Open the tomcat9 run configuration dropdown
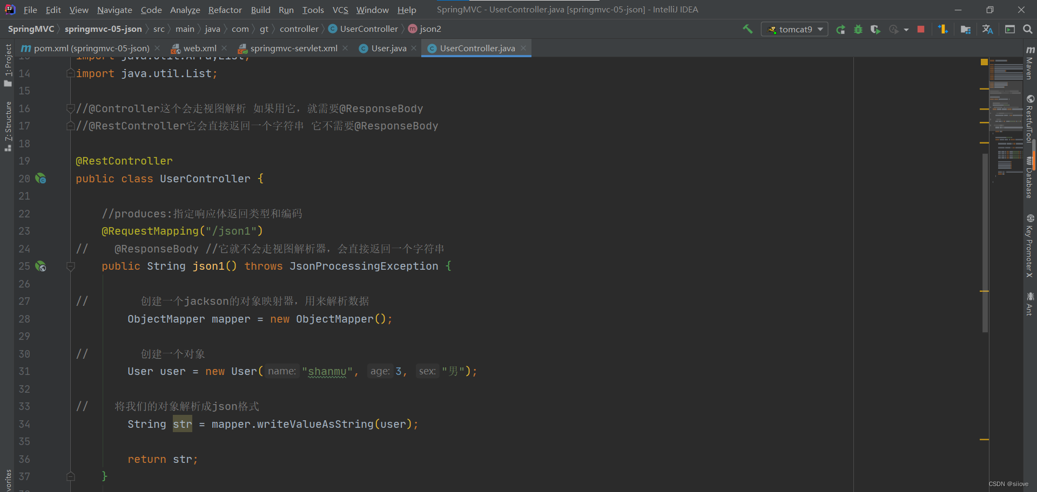This screenshot has height=492, width=1037. point(821,29)
